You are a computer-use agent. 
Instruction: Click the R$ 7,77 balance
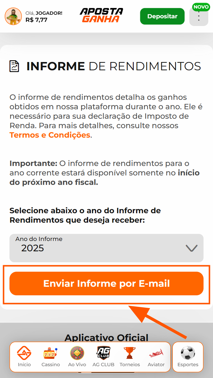point(36,20)
